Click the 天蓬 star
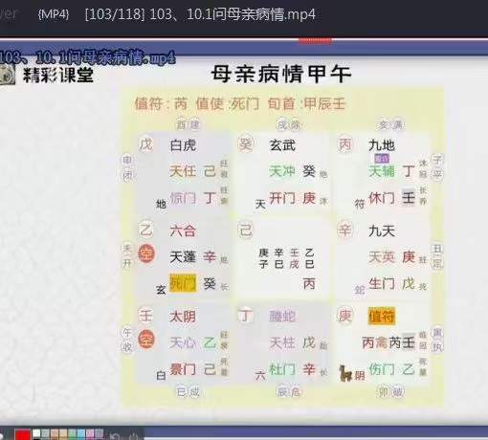 pyautogui.click(x=183, y=257)
